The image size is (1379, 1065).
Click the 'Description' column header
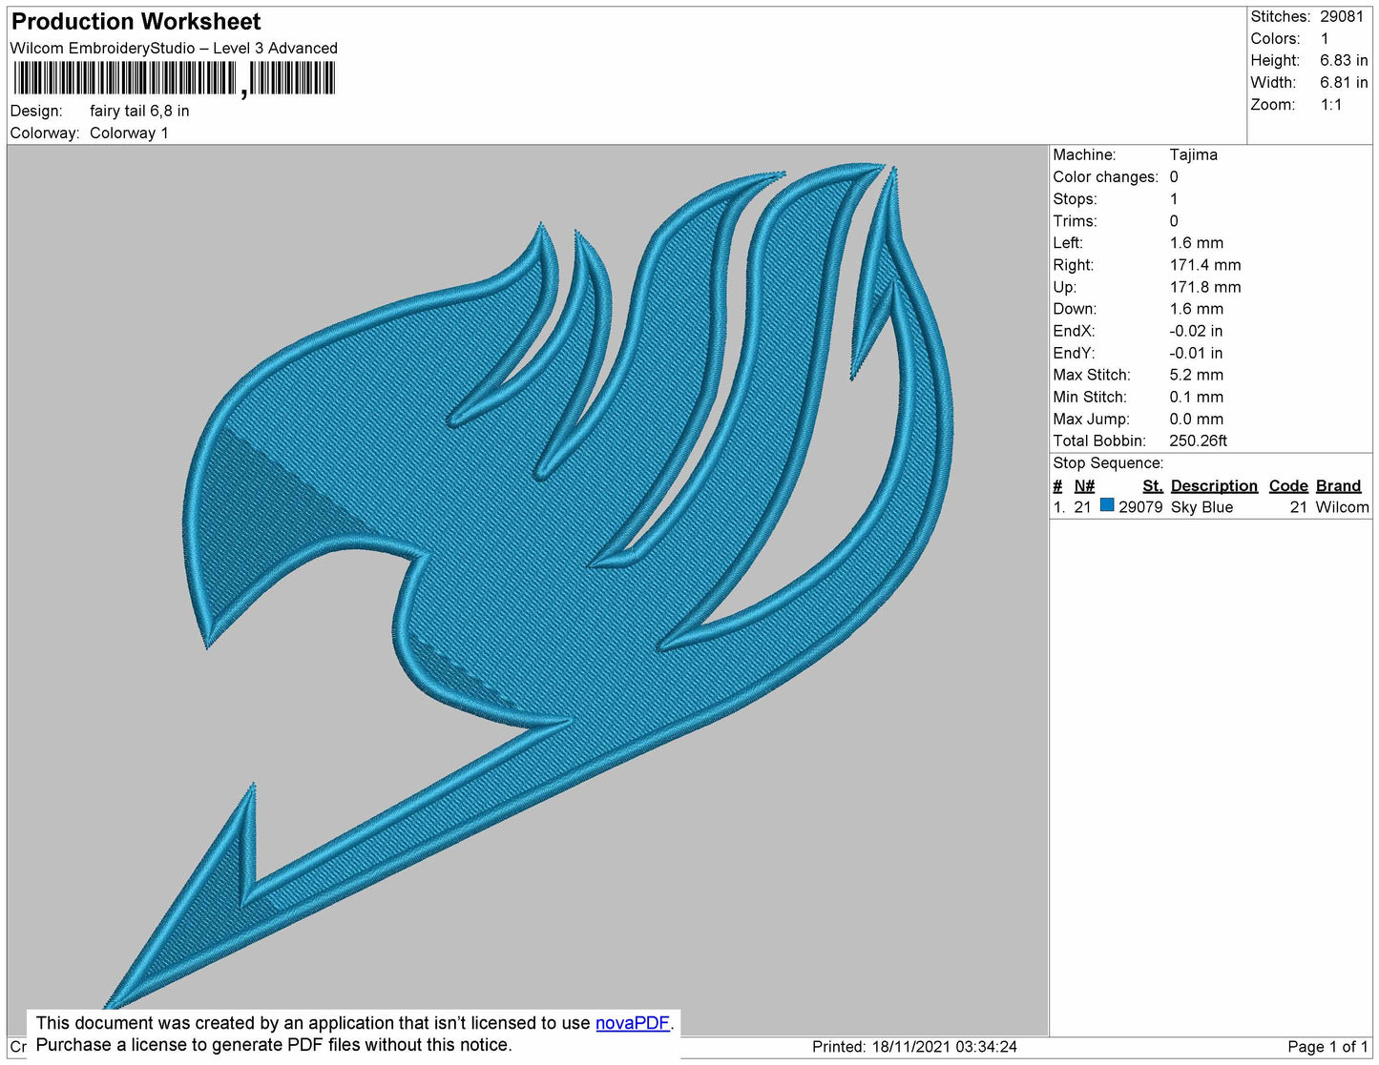[x=1214, y=485]
